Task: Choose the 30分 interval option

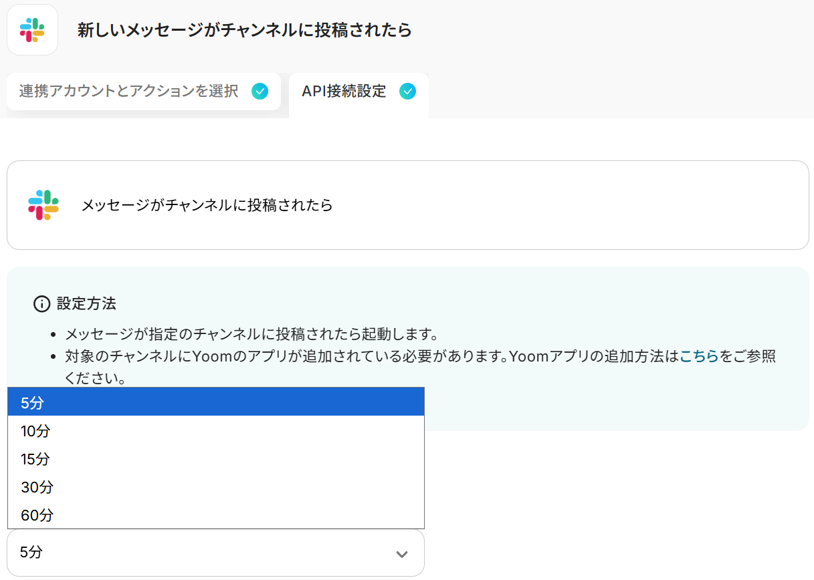Action: (x=215, y=487)
